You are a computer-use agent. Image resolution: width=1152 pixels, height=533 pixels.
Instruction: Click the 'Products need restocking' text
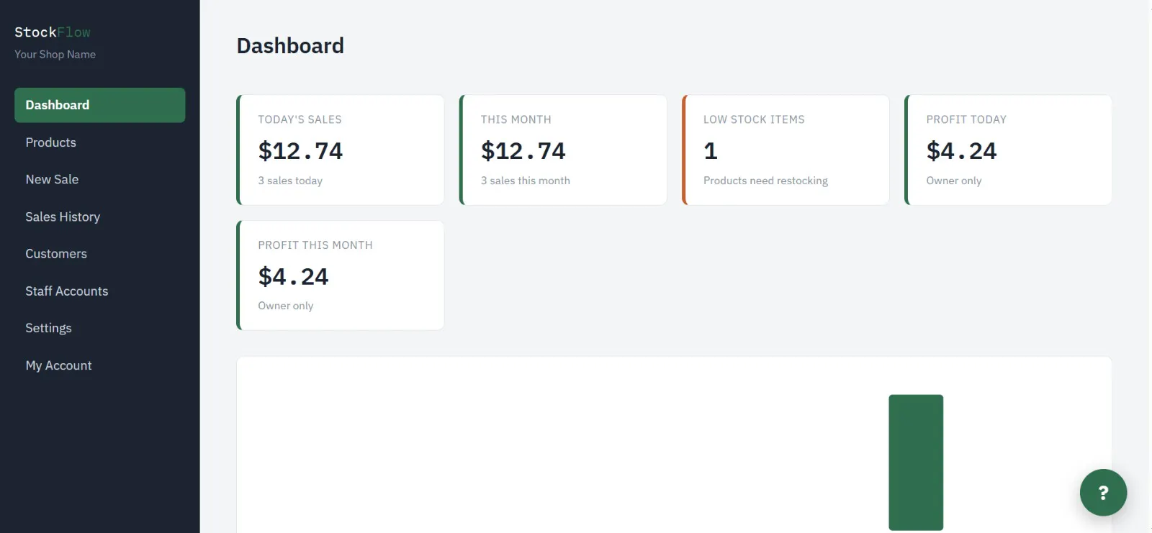click(765, 181)
